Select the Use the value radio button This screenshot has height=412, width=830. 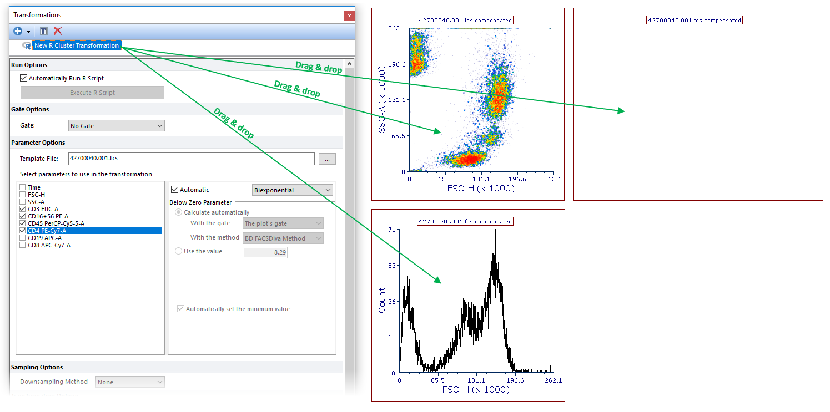click(x=179, y=251)
